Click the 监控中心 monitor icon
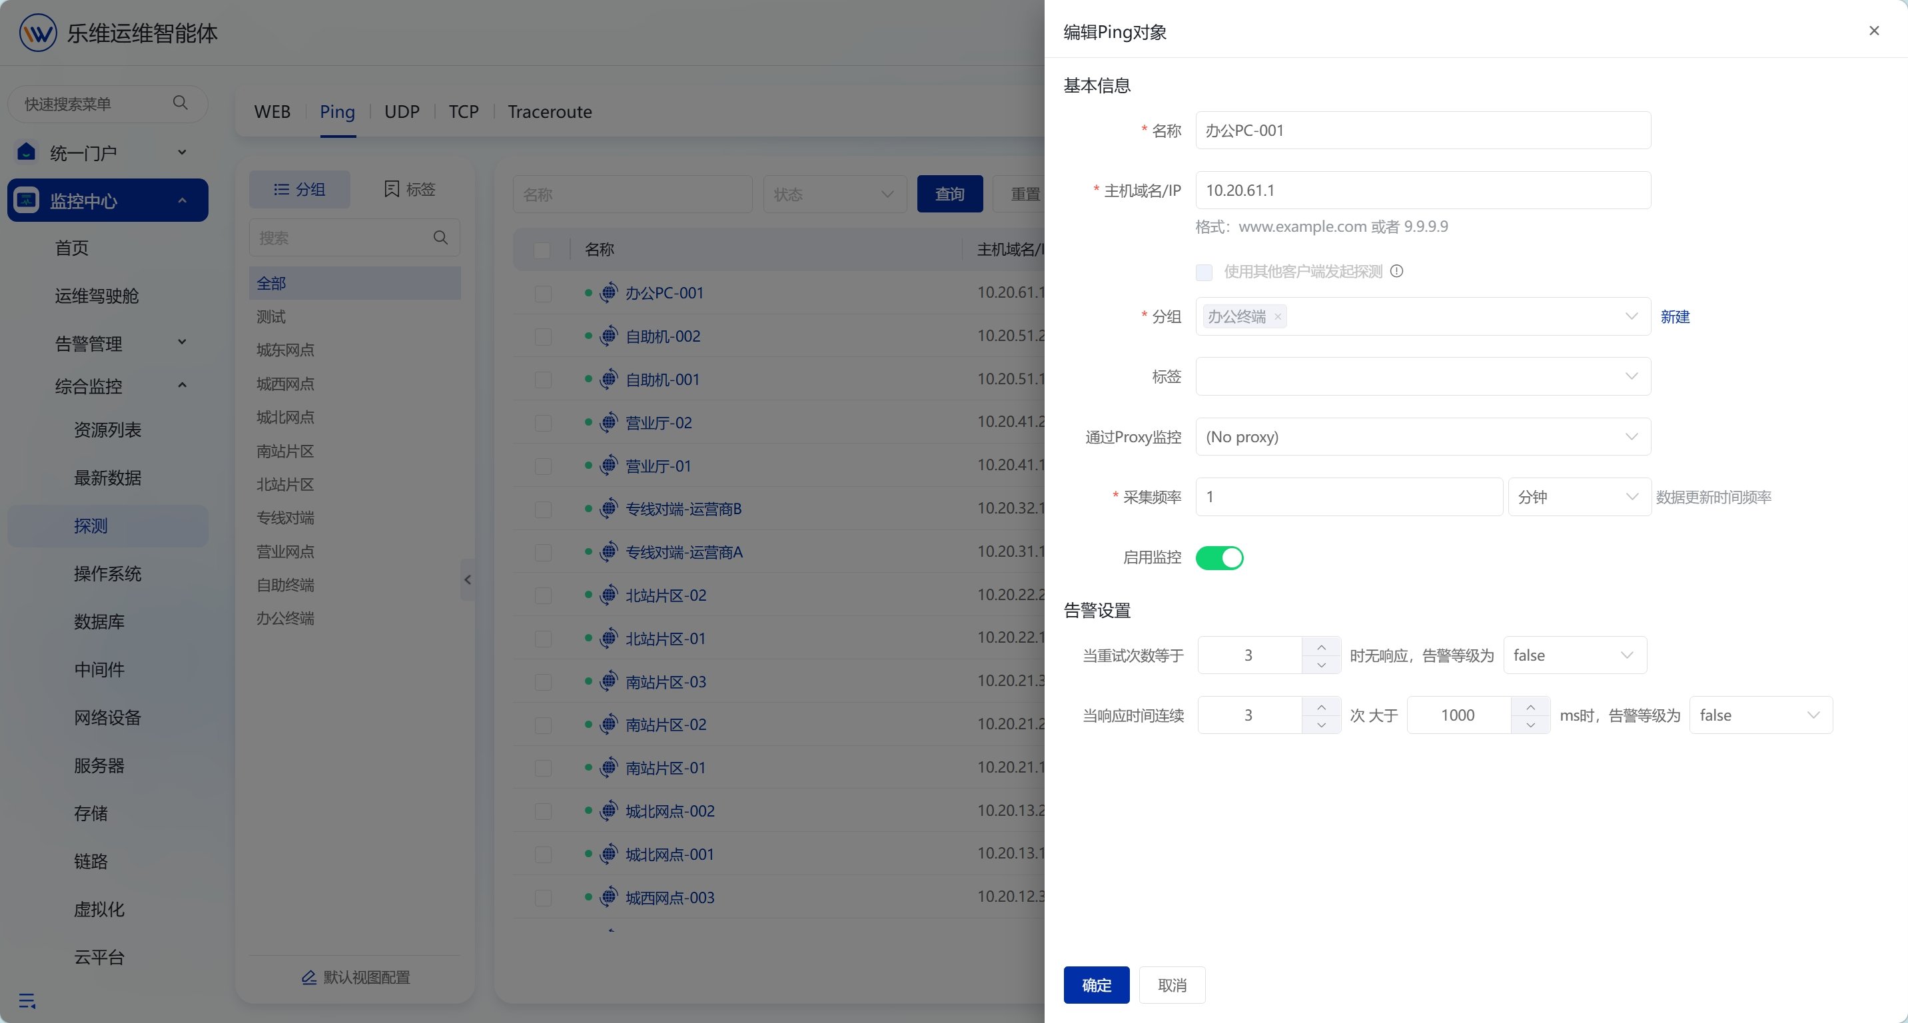 click(x=27, y=200)
